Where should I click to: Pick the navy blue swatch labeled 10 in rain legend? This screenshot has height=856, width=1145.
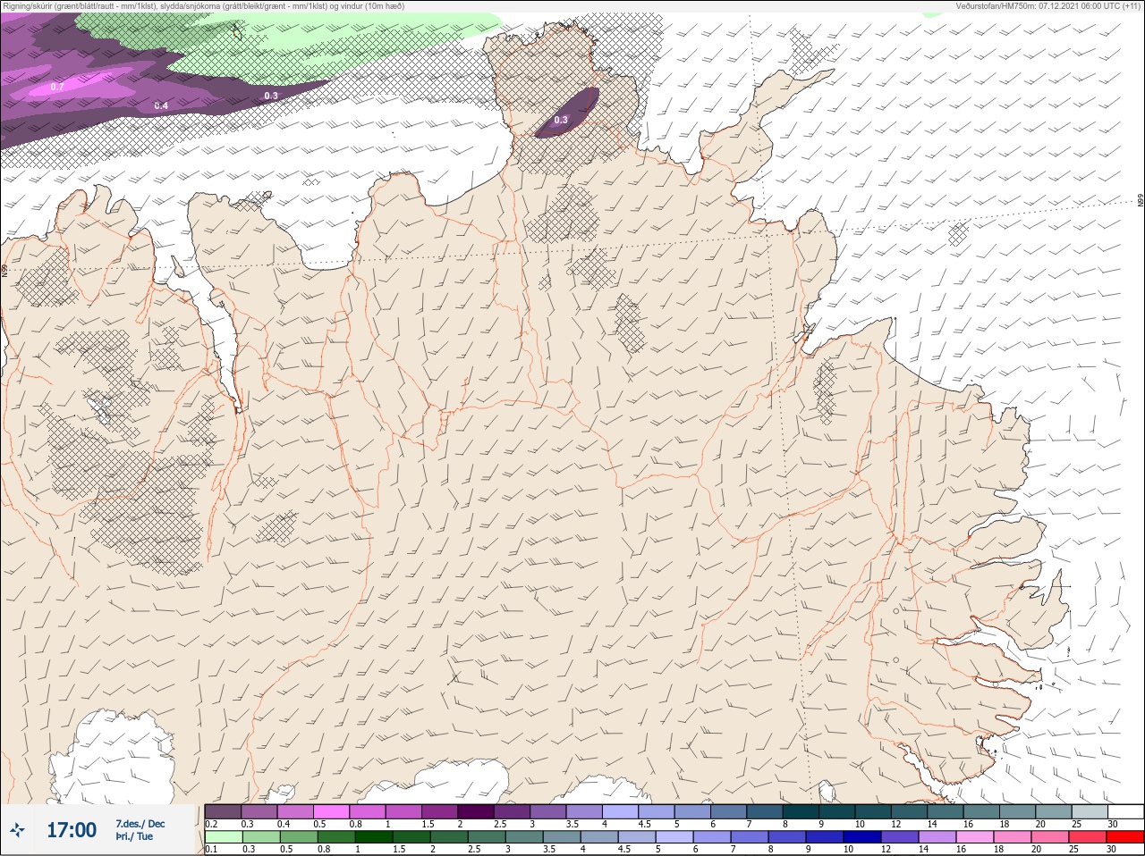863,837
